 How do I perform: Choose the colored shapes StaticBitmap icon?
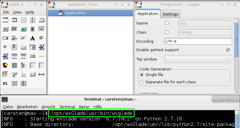pyautogui.click(x=5, y=65)
